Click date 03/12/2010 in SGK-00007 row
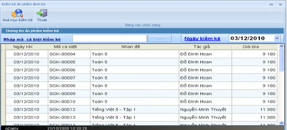This screenshot has width=287, height=130. click(x=27, y=78)
